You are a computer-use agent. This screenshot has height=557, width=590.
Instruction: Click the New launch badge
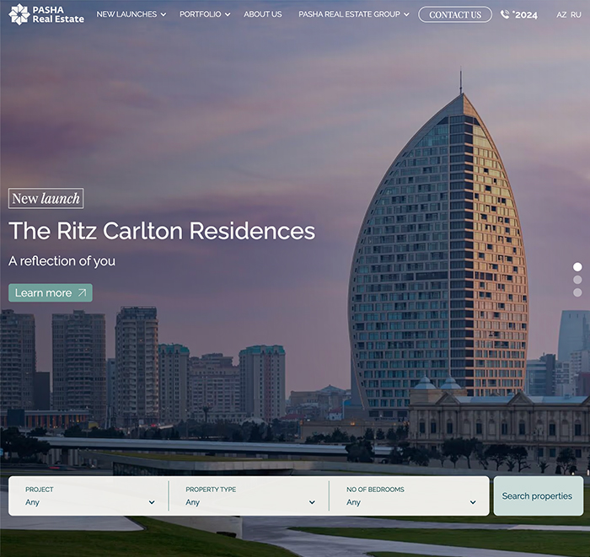46,198
